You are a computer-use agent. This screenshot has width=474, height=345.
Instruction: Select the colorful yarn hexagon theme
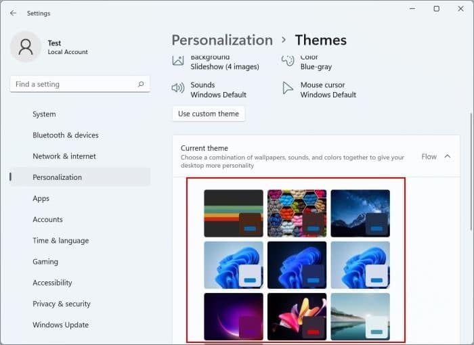pyautogui.click(x=297, y=213)
